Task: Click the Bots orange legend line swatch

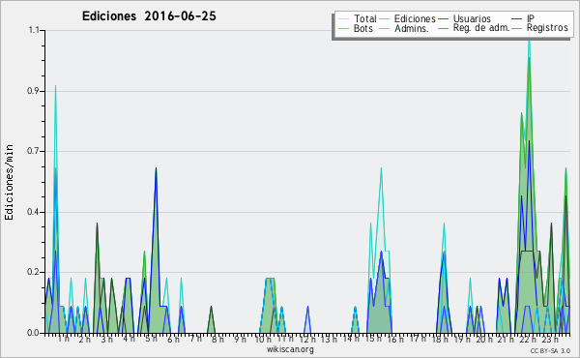Action: [343, 28]
